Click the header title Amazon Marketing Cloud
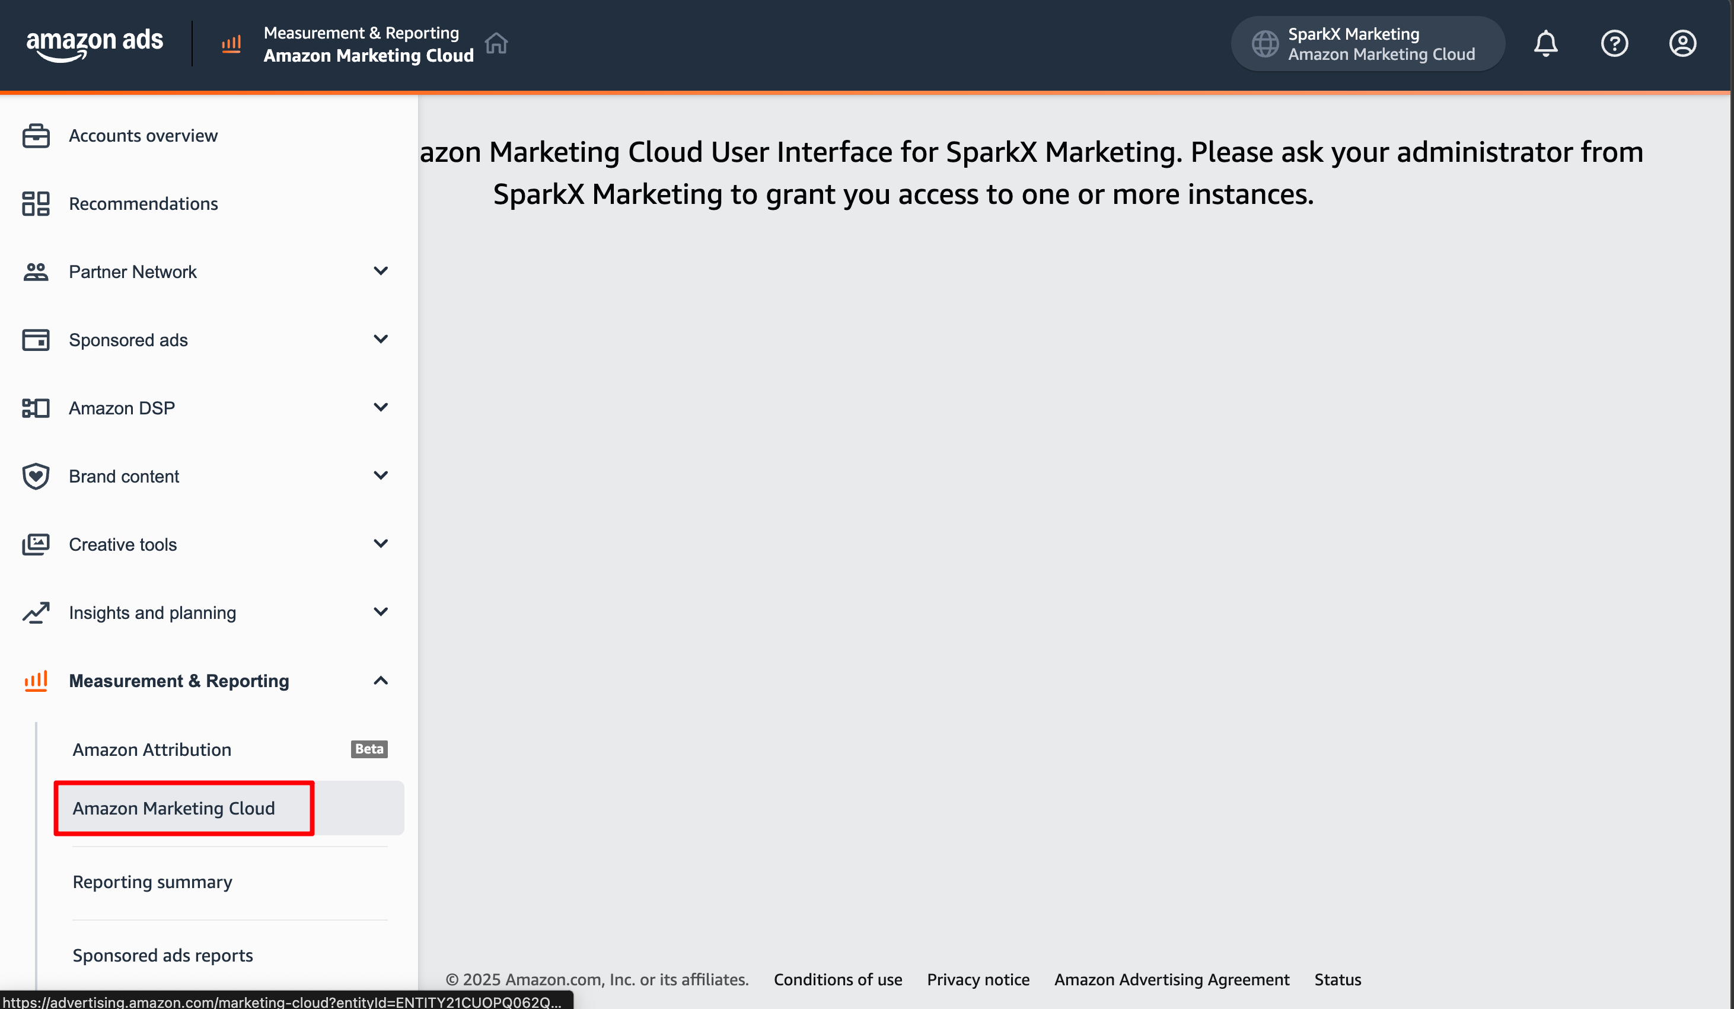Image resolution: width=1734 pixels, height=1009 pixels. click(x=368, y=55)
